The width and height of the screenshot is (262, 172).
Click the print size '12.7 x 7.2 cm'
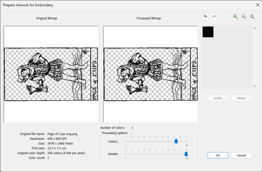(x=57, y=148)
